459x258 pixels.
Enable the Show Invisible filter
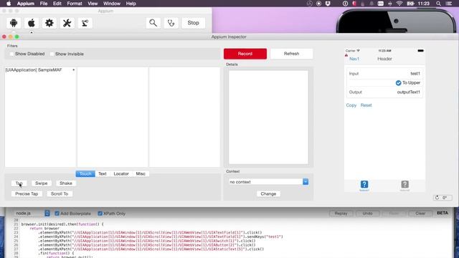(x=52, y=54)
